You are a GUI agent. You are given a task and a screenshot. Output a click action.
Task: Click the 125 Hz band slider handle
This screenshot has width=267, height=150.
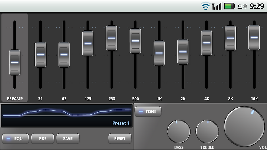[88, 43]
